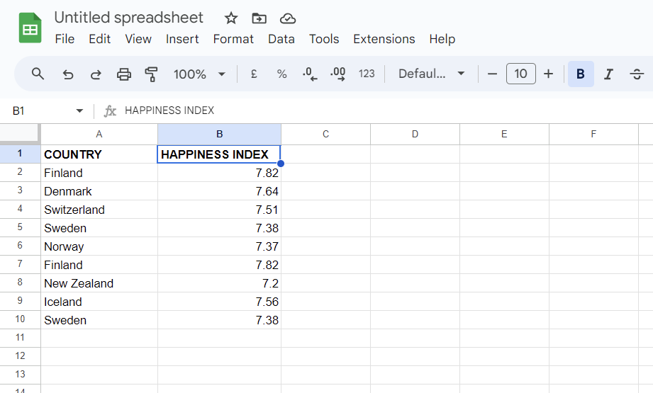Viewport: 653px width, 393px height.
Task: Toggle strikethrough formatting
Action: 637,74
